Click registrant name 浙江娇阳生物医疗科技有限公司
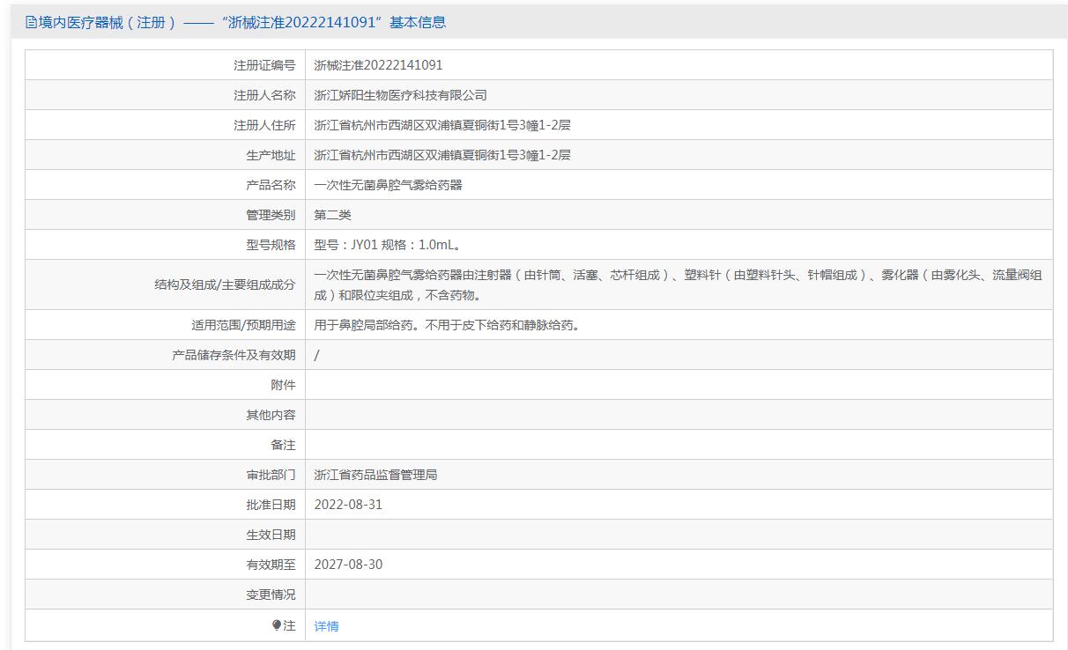 pyautogui.click(x=400, y=95)
